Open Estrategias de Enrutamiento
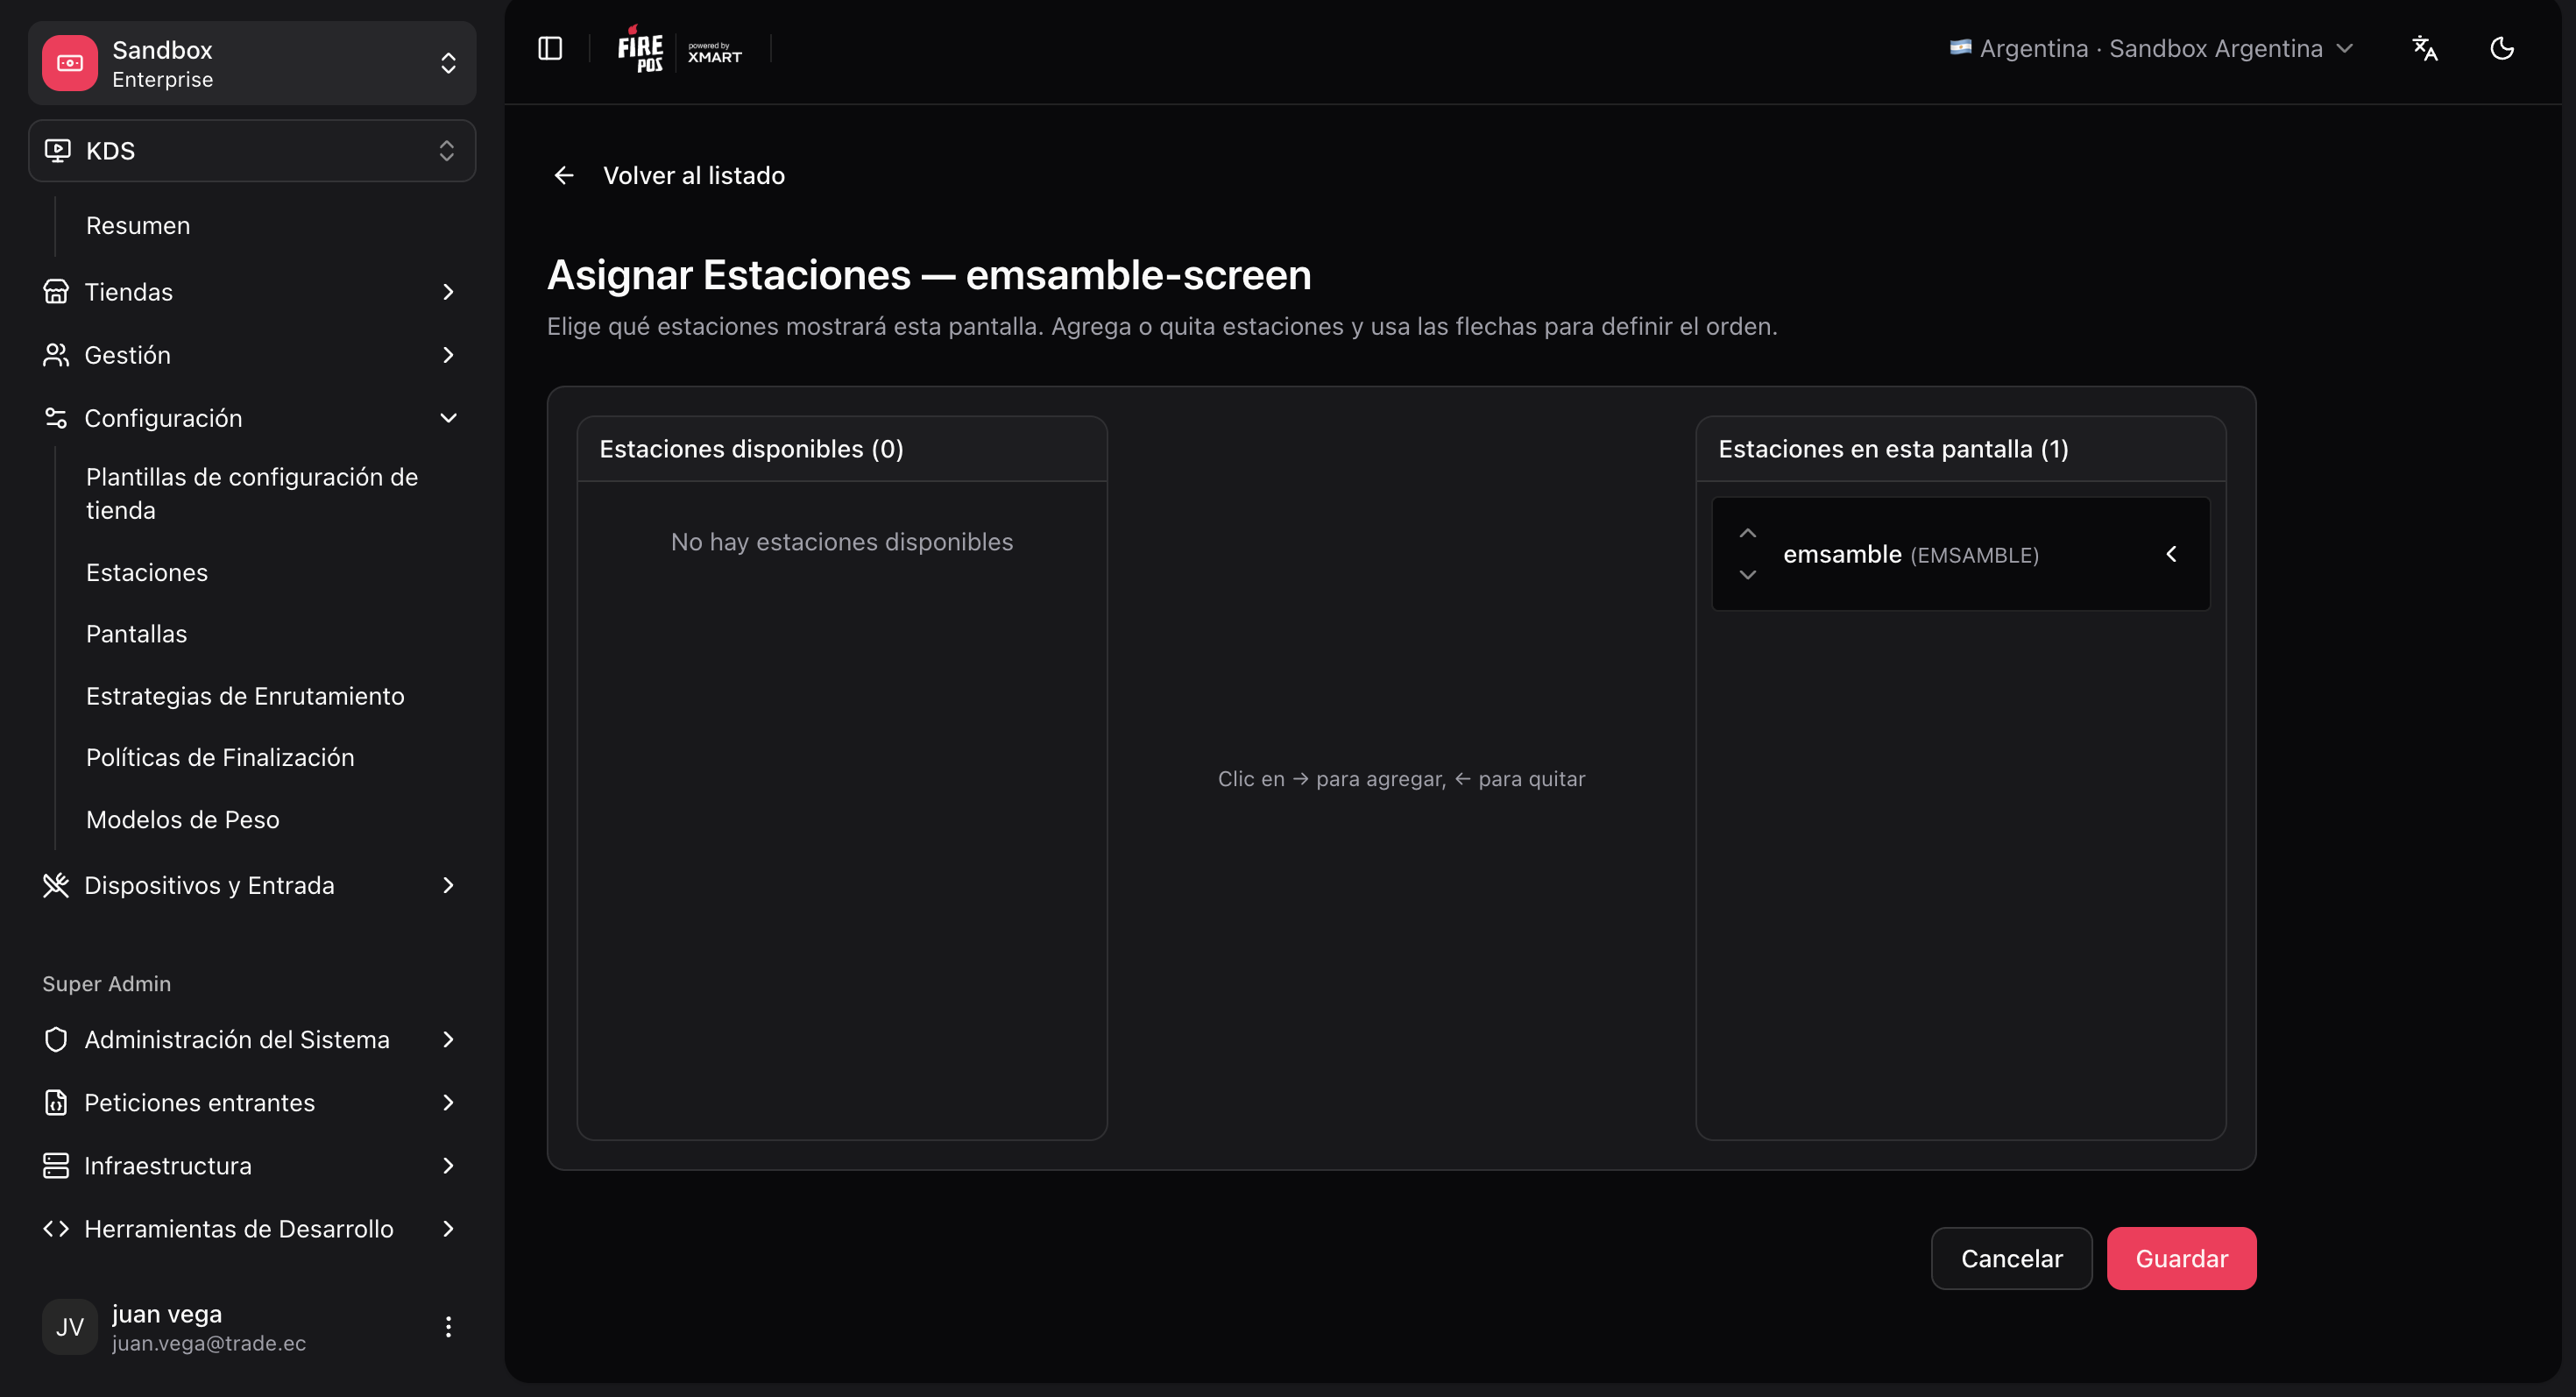 click(245, 696)
